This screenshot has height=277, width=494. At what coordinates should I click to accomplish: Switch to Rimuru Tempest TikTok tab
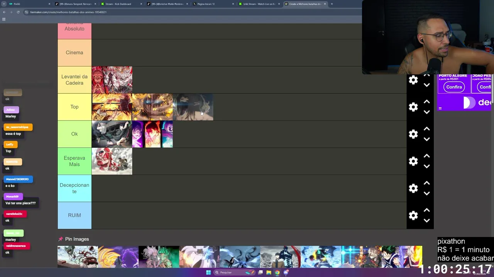coord(76,4)
